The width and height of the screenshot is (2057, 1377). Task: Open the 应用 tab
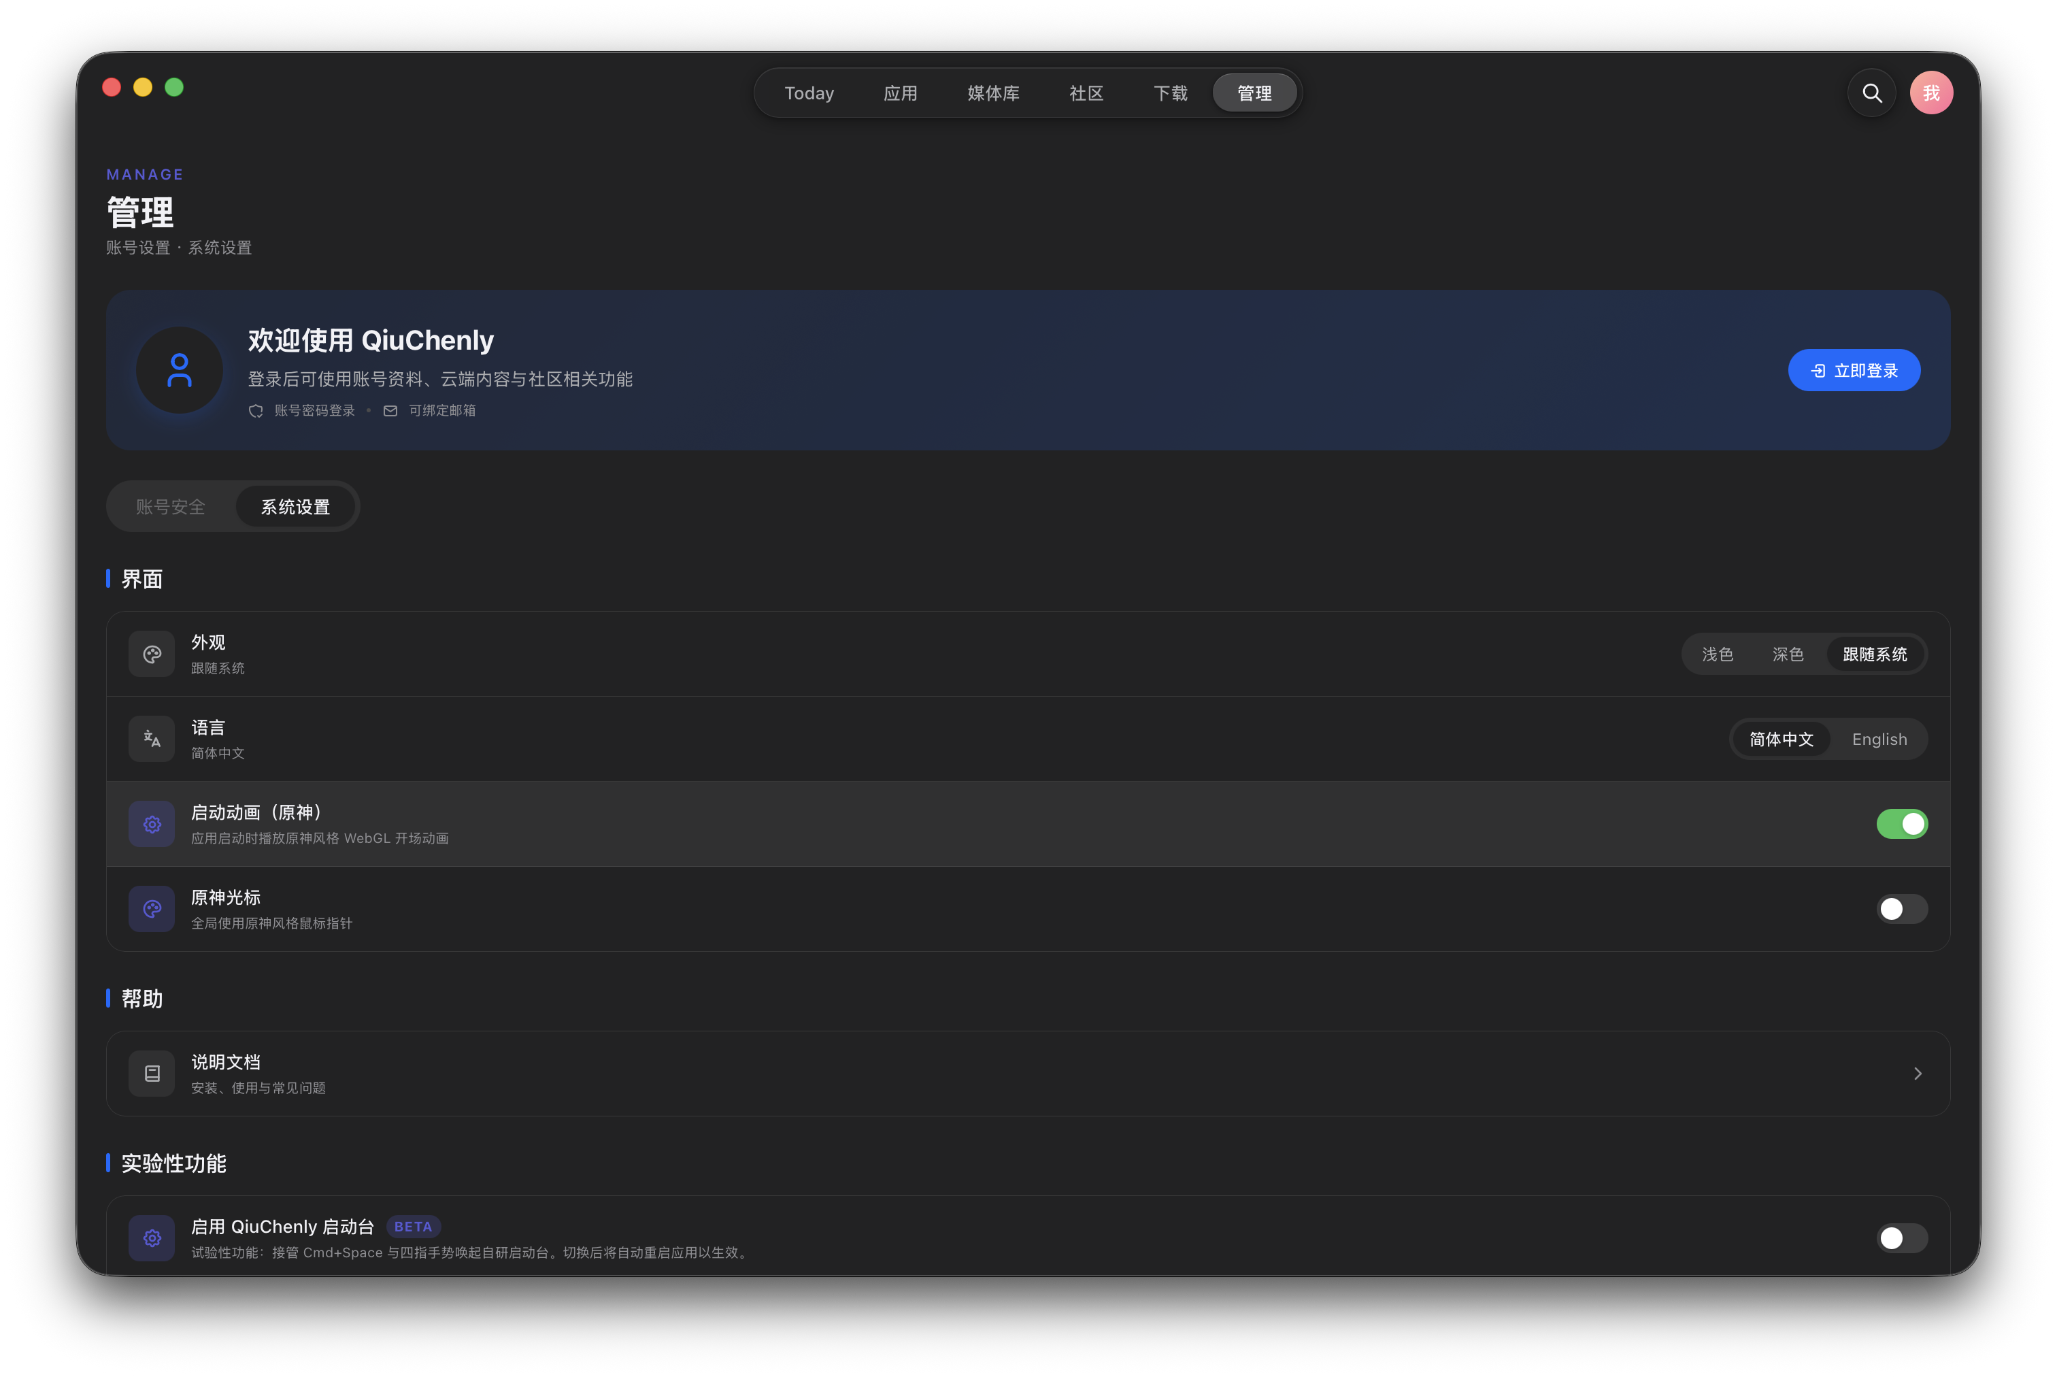click(x=900, y=93)
